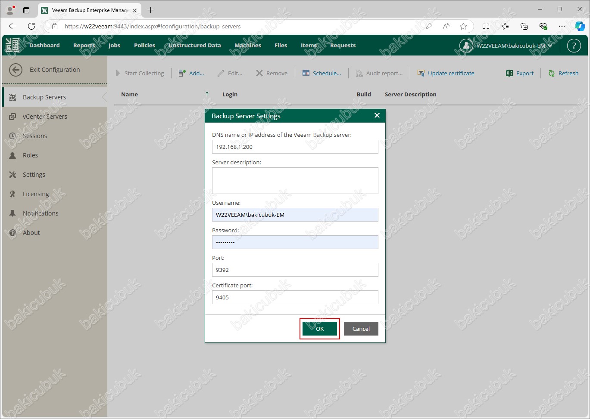The height and width of the screenshot is (419, 590).
Task: Sort by Server Description column
Action: [x=410, y=94]
